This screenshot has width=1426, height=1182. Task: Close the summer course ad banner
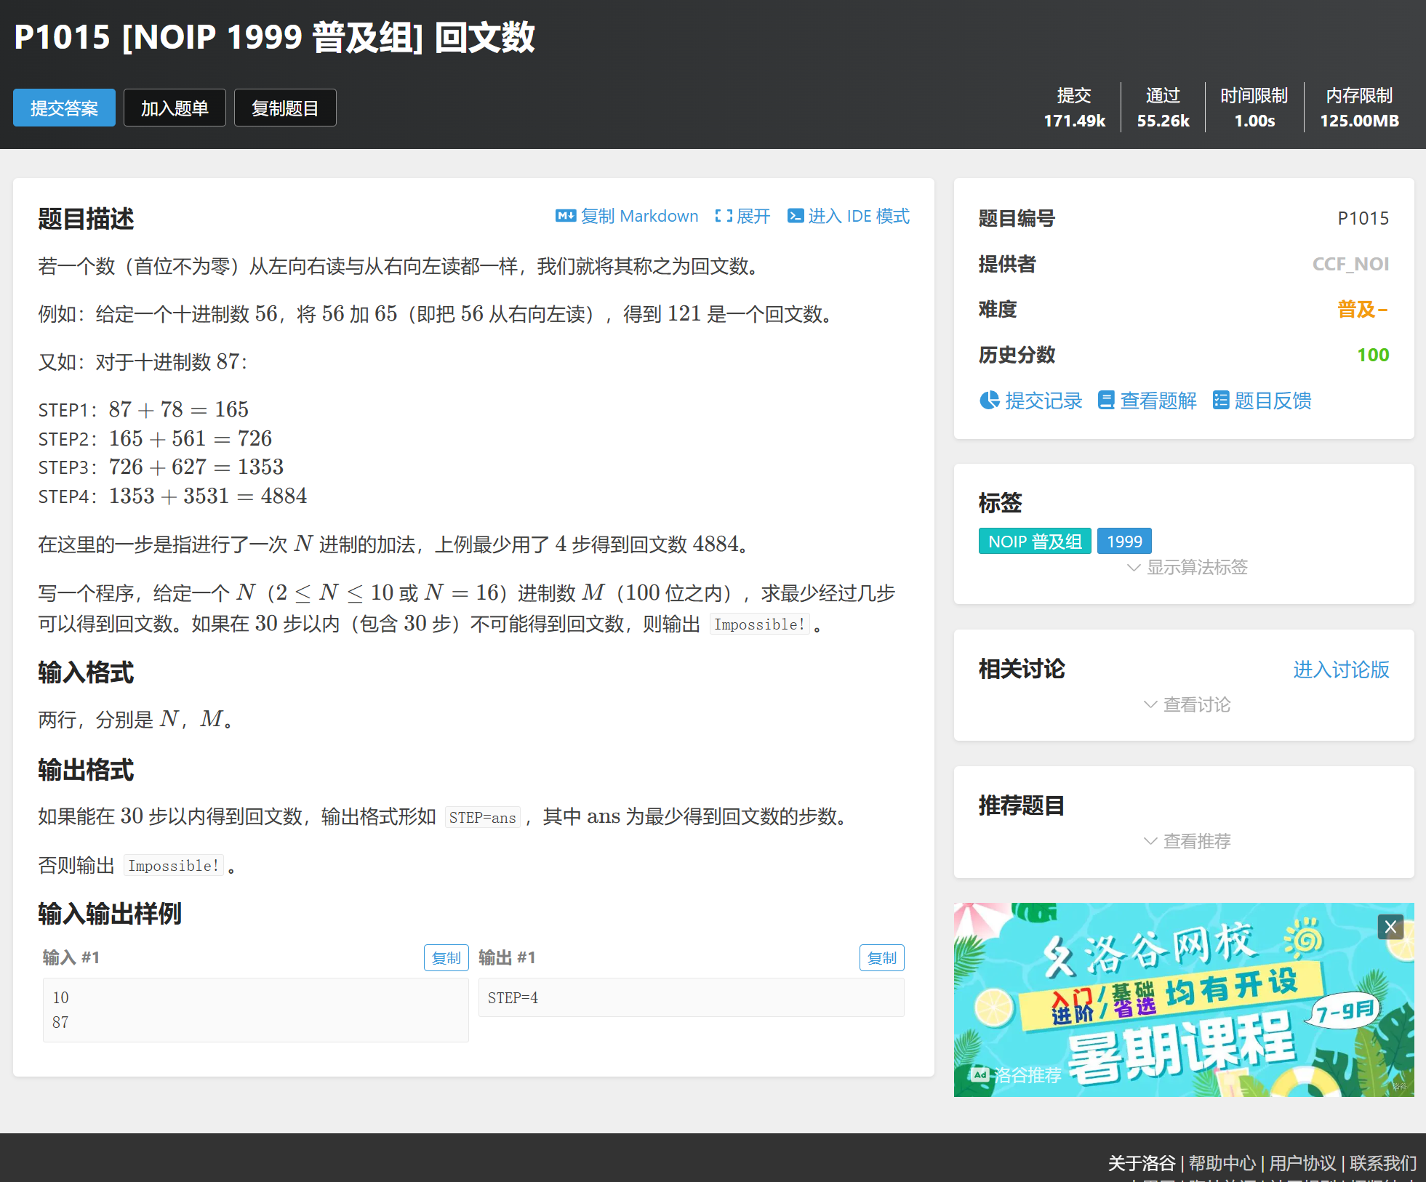pos(1390,927)
